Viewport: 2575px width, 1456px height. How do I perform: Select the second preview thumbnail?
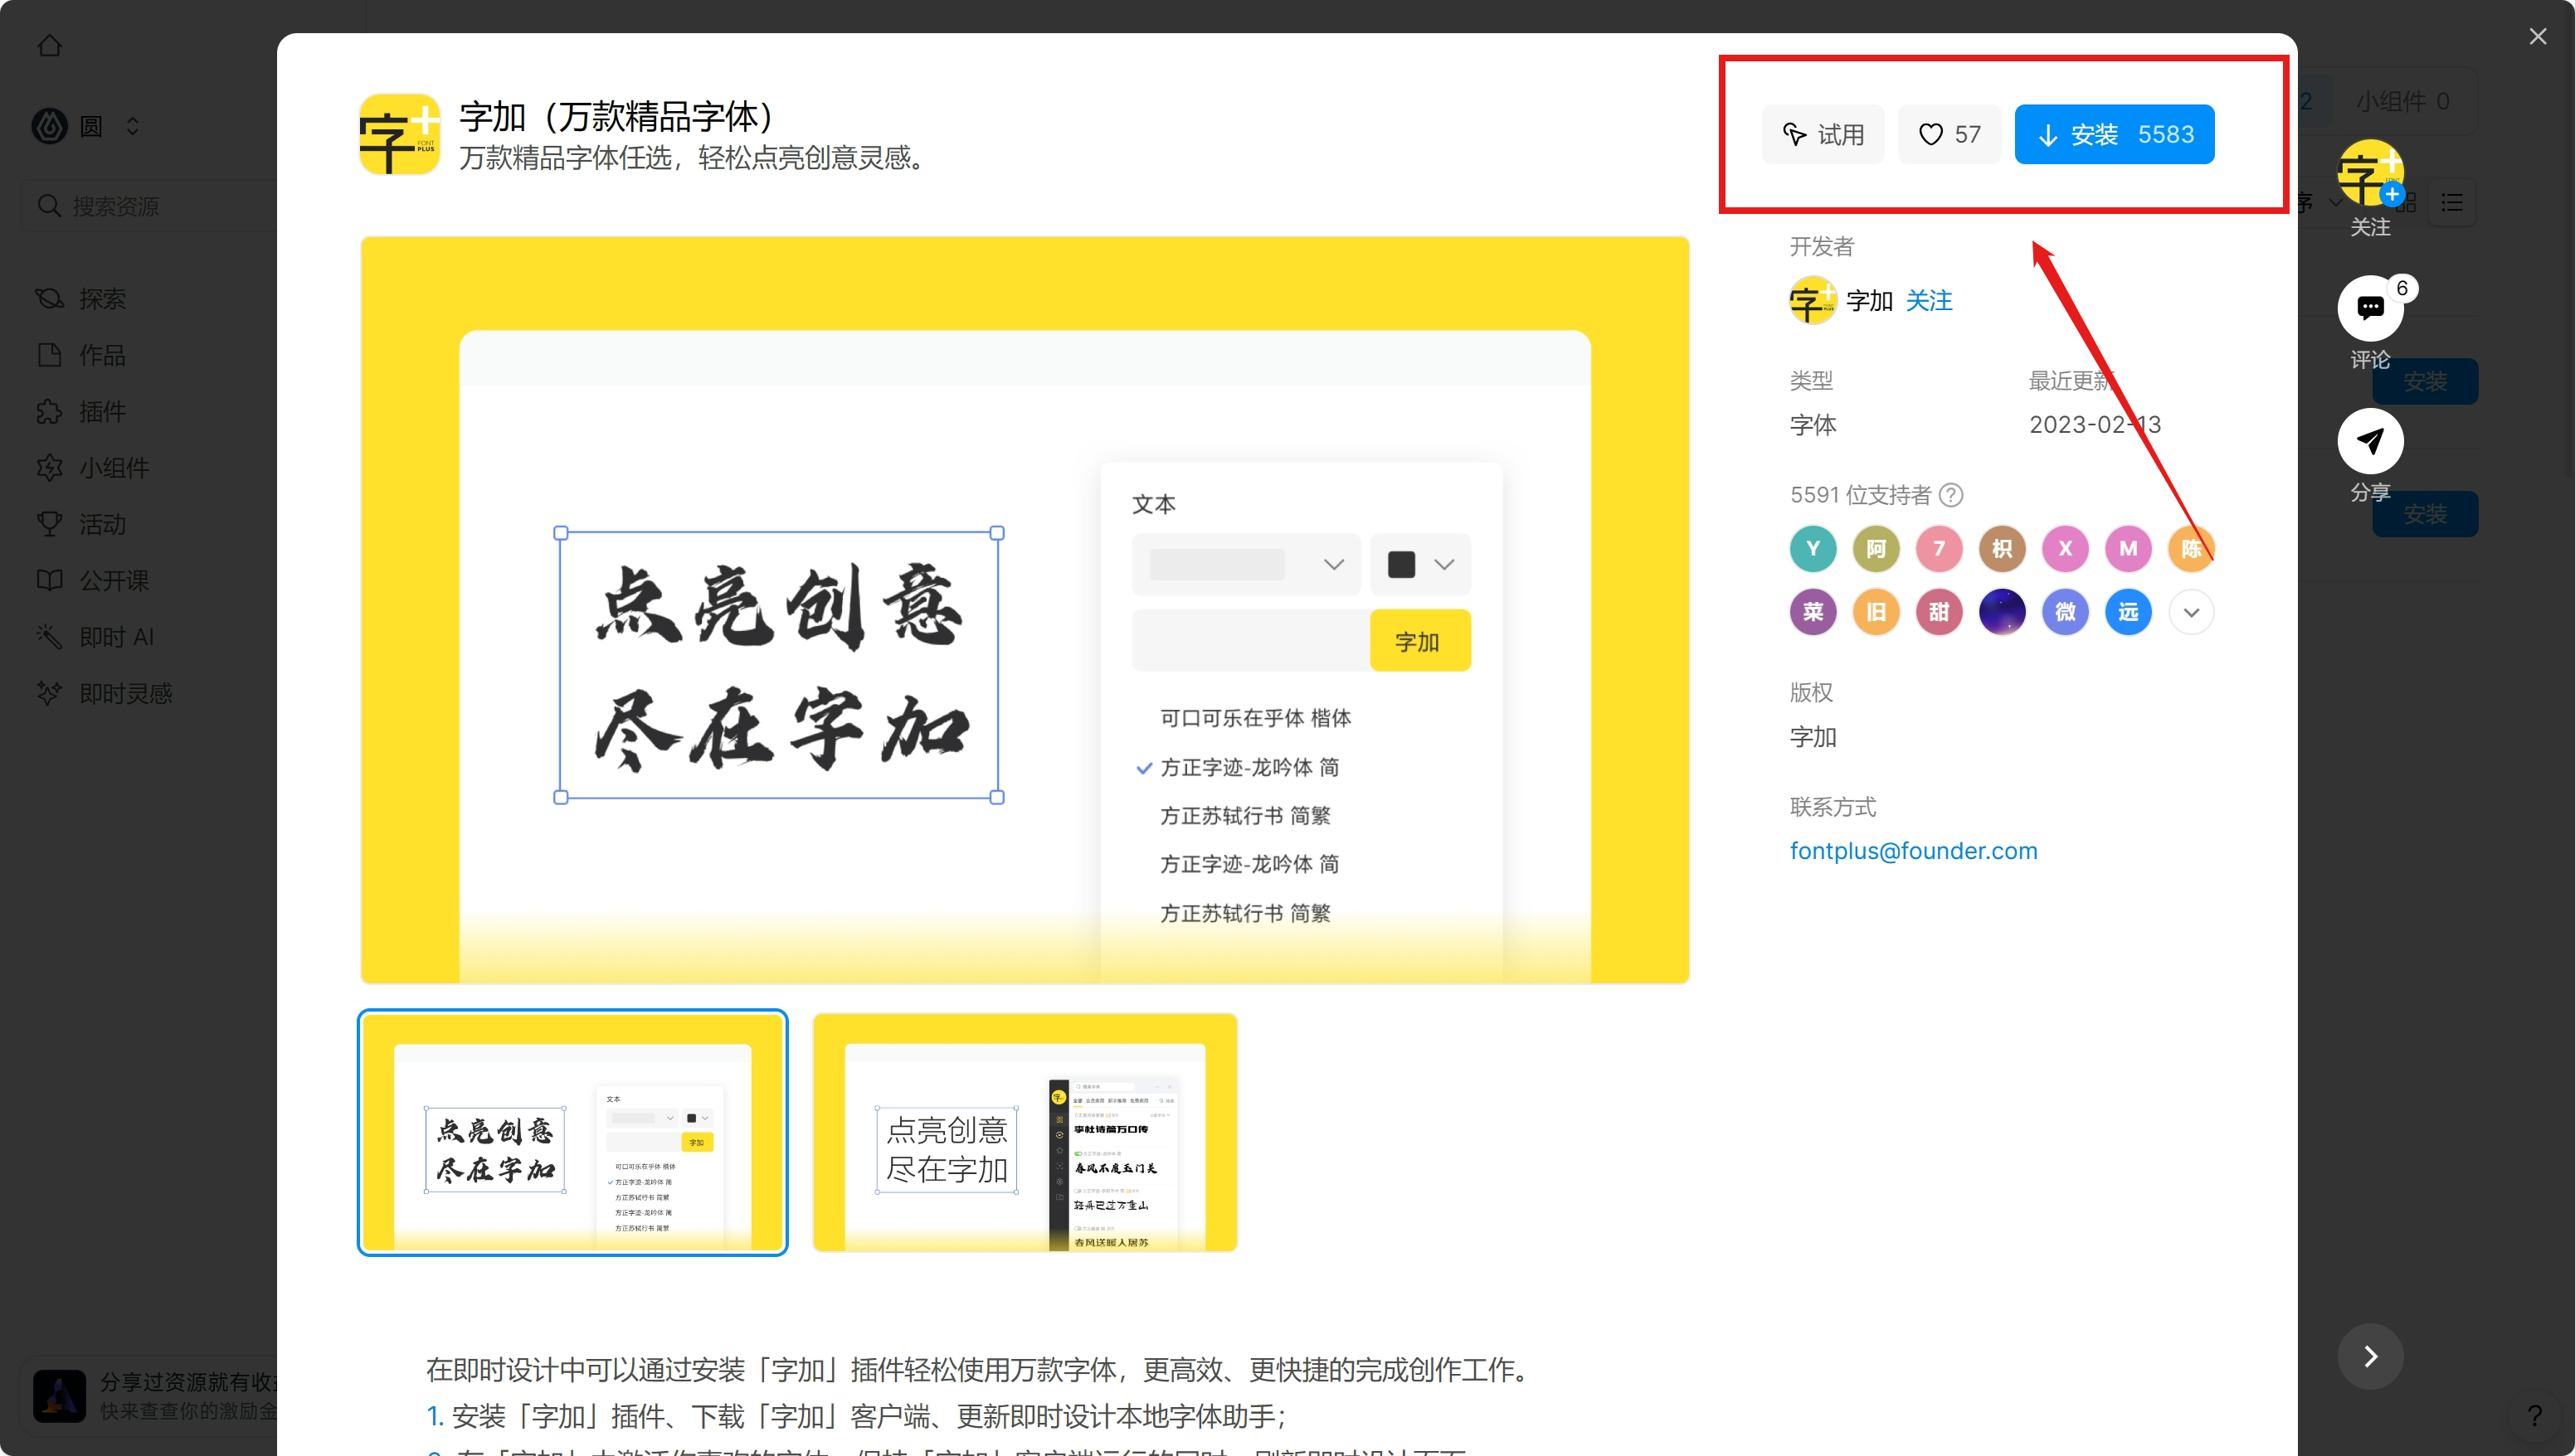tap(1025, 1132)
